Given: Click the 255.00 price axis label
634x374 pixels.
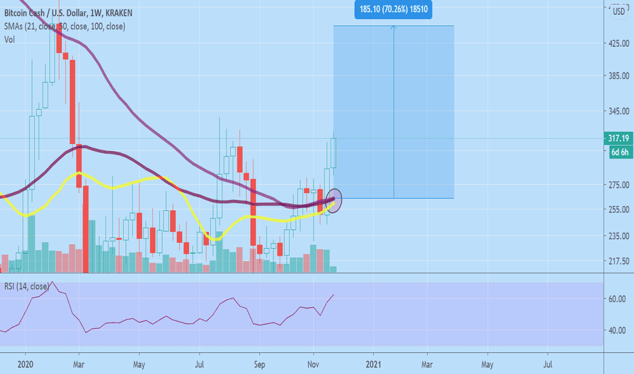Looking at the screenshot, I should click(x=618, y=209).
